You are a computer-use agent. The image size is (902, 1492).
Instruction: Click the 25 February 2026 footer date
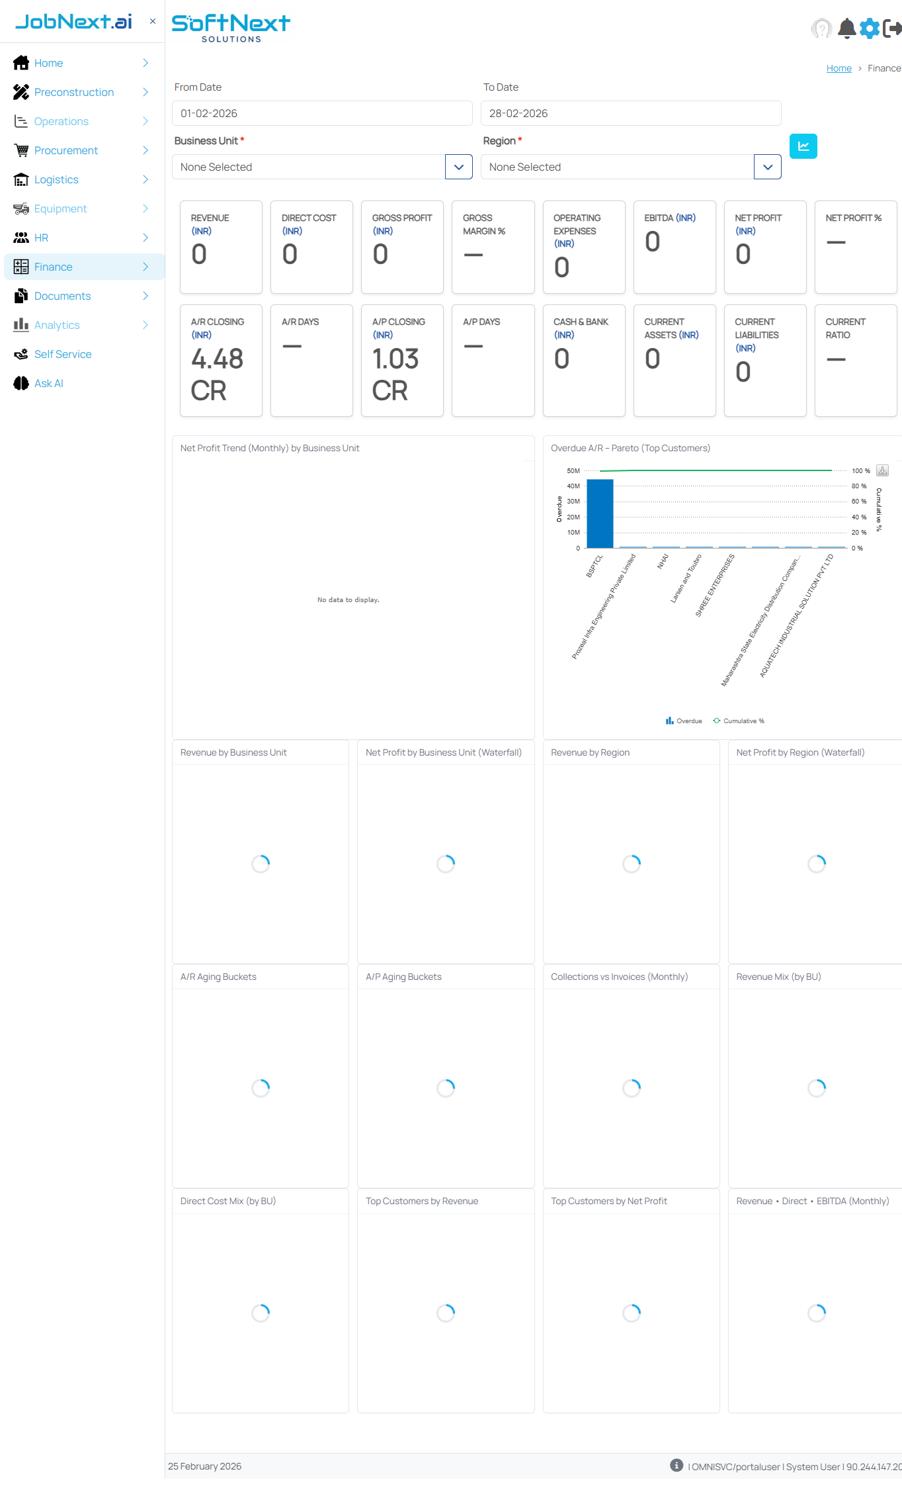pos(205,1466)
